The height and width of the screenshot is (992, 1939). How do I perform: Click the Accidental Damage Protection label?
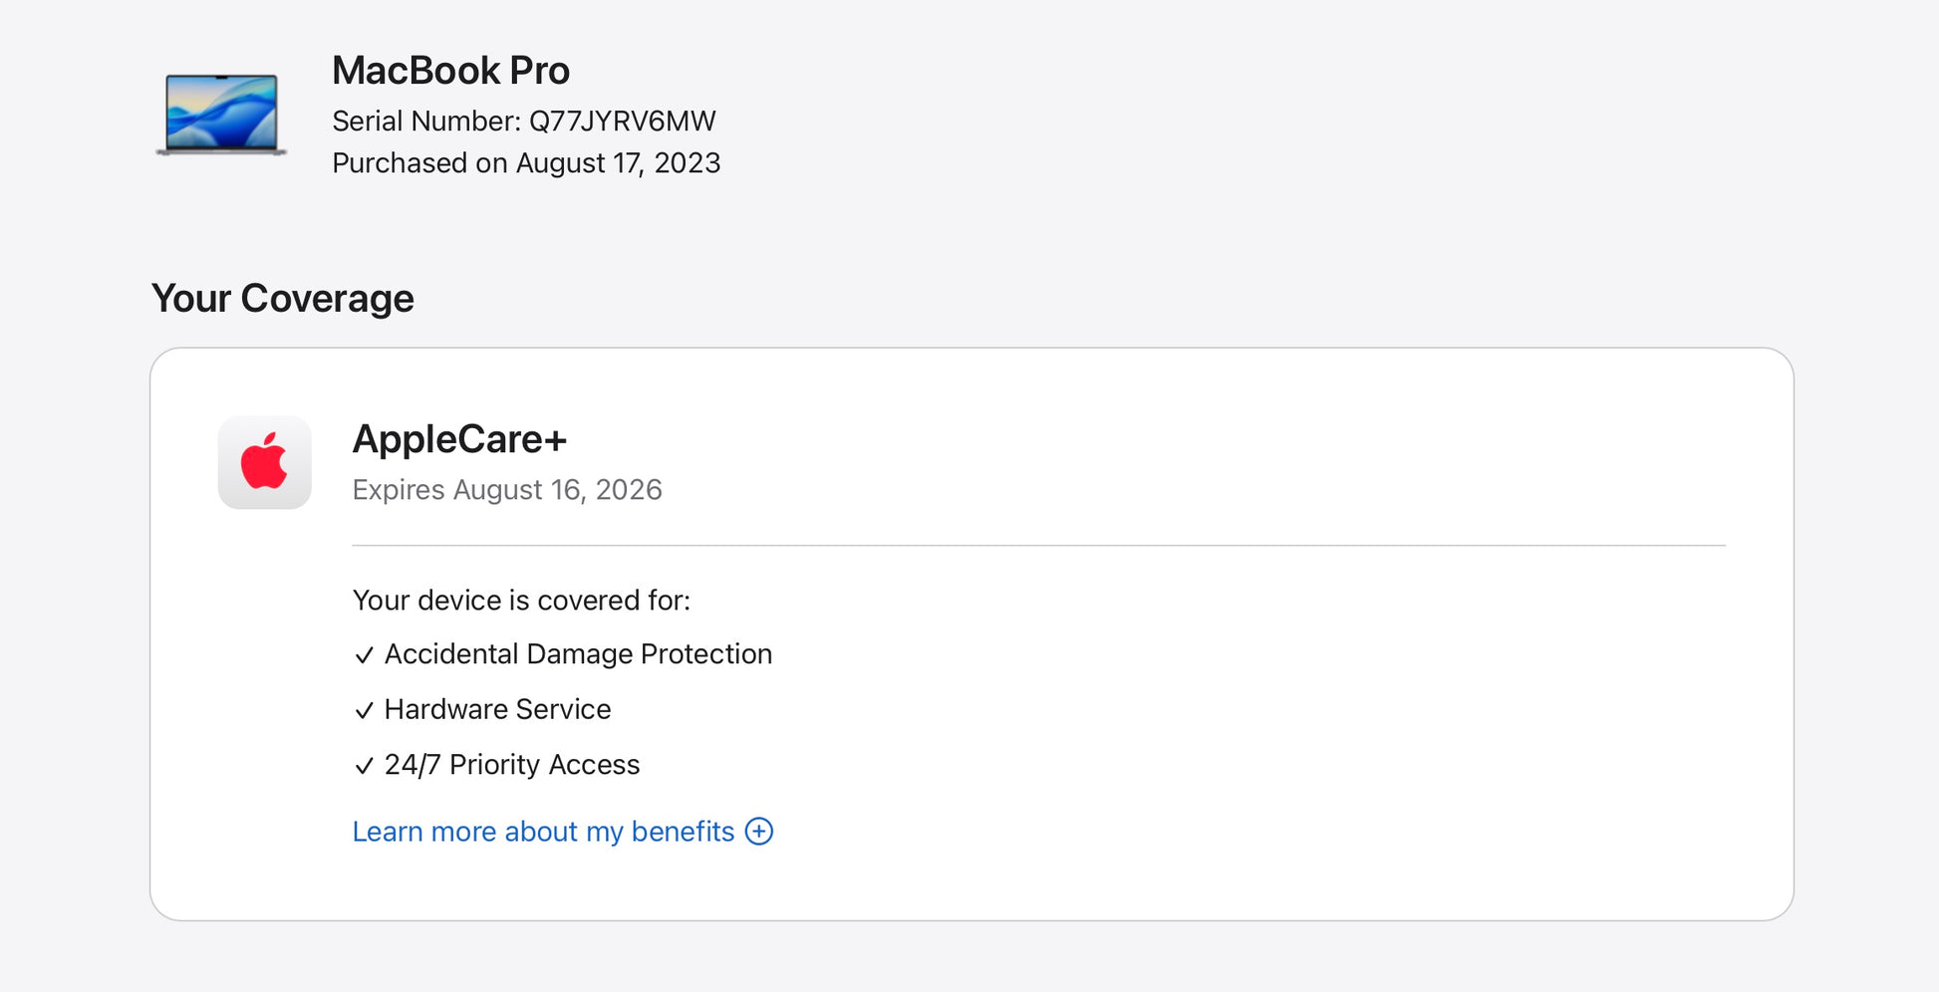578,654
